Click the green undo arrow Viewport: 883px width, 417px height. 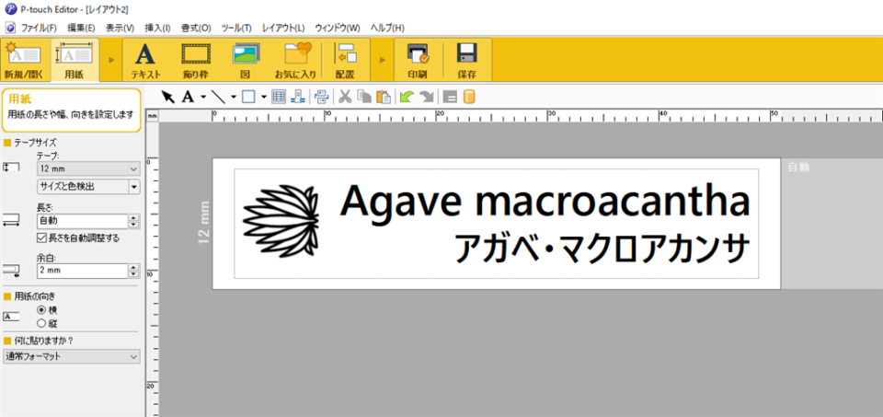(x=407, y=97)
